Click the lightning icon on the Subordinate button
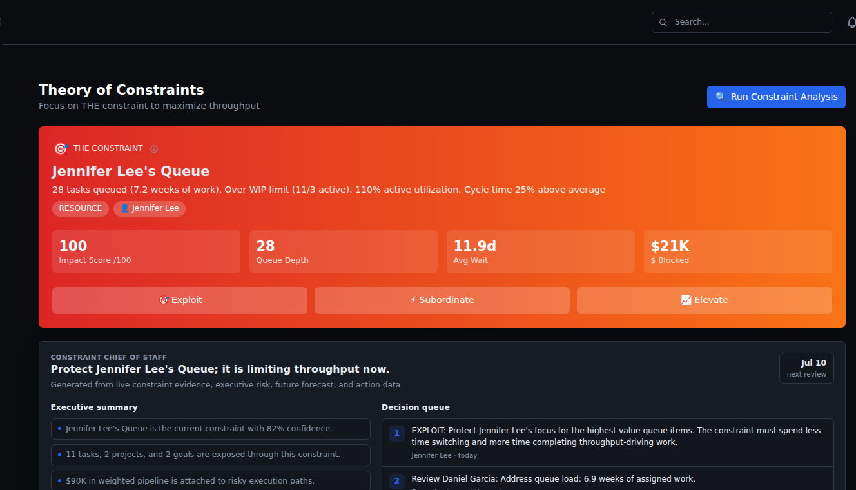856x490 pixels. [x=413, y=300]
